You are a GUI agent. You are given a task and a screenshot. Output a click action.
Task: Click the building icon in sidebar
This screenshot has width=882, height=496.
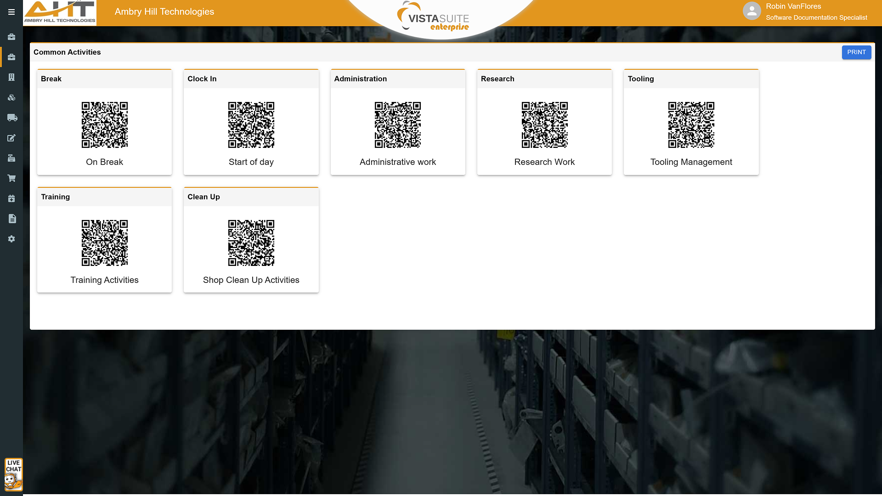pyautogui.click(x=11, y=77)
